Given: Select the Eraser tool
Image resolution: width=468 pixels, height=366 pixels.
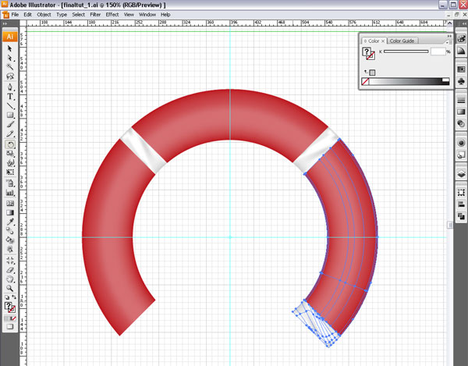Looking at the screenshot, I should coord(10,269).
